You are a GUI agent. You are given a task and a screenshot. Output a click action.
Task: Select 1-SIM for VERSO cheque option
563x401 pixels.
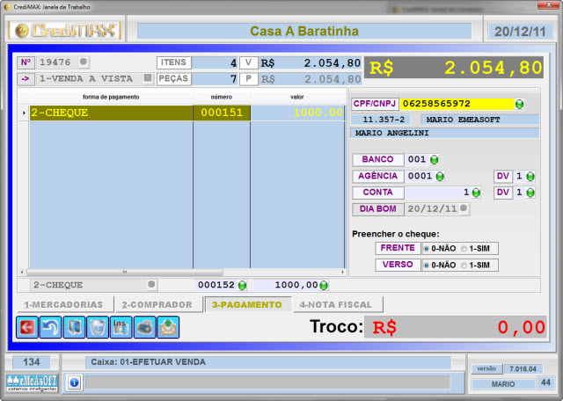point(464,265)
